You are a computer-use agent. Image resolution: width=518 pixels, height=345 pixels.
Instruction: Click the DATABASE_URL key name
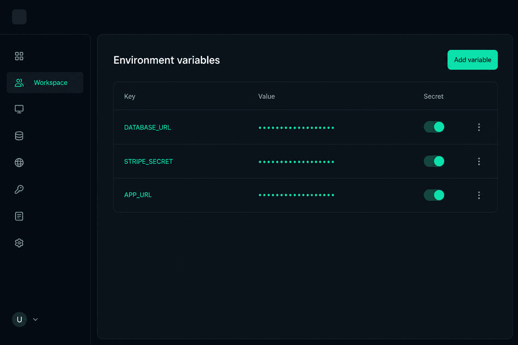(x=147, y=127)
